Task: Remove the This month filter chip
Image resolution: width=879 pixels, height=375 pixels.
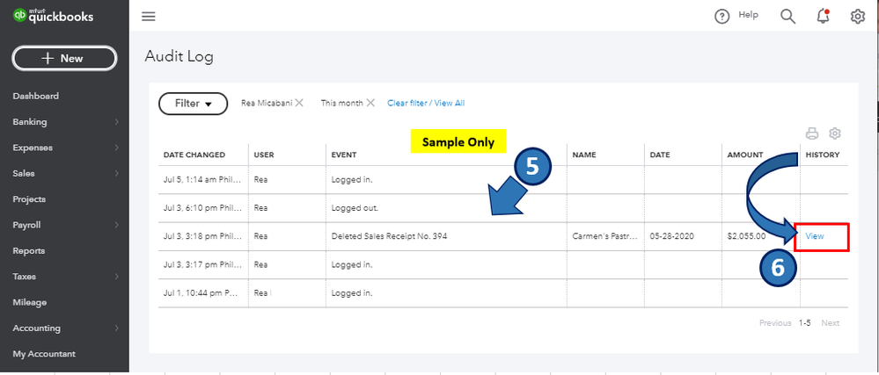Action: coord(370,103)
